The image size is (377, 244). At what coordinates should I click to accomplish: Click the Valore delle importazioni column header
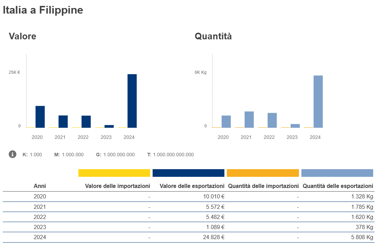(117, 186)
